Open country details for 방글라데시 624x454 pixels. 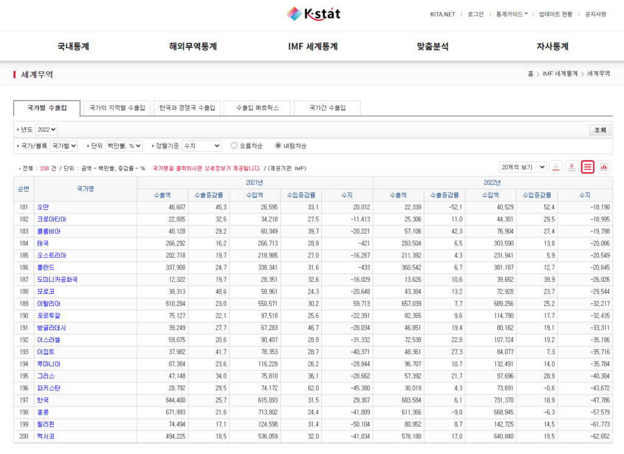(x=52, y=328)
